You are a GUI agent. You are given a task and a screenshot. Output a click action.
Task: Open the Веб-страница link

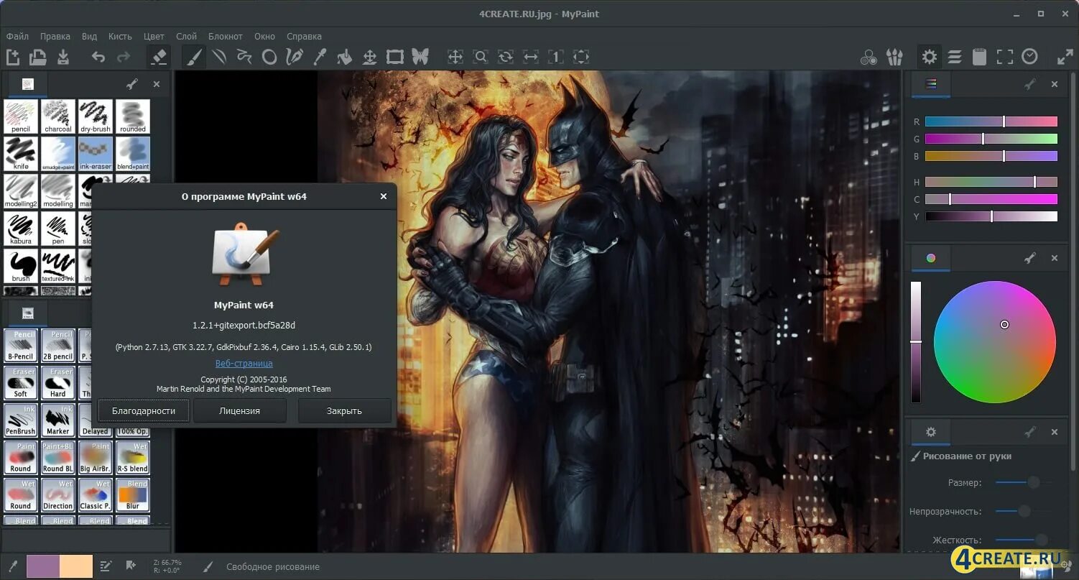[x=244, y=364]
